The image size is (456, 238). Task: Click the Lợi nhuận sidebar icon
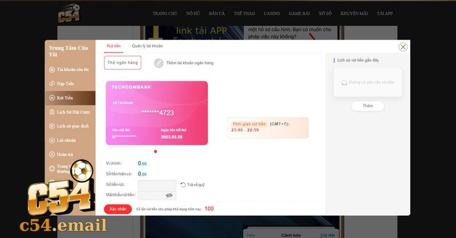52,141
